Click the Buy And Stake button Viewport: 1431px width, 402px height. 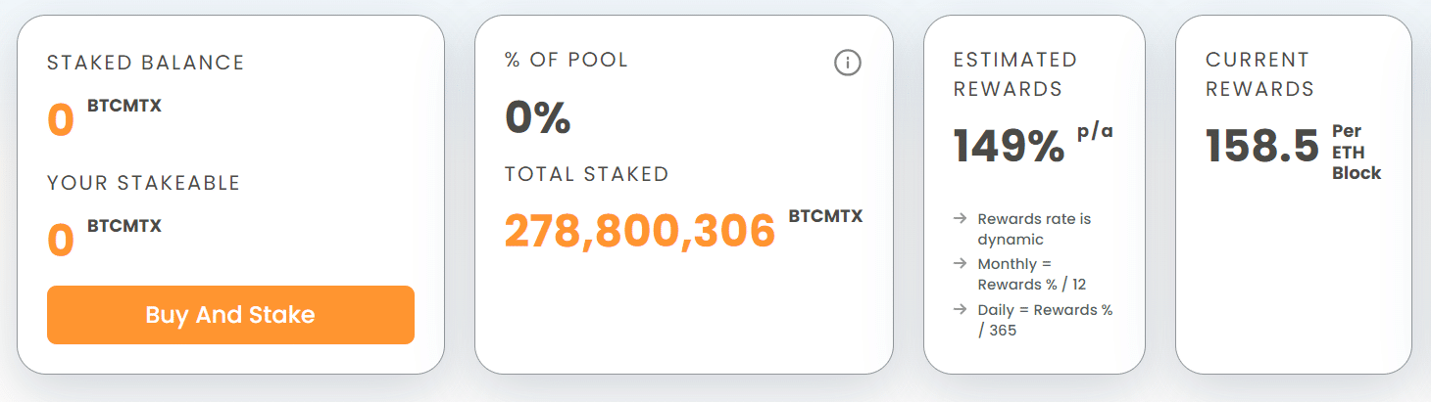point(230,315)
